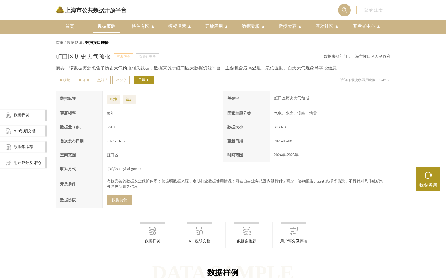Click the chat bubbles icon in 用户评分及评论 card
This screenshot has width=446, height=278.
(294, 231)
